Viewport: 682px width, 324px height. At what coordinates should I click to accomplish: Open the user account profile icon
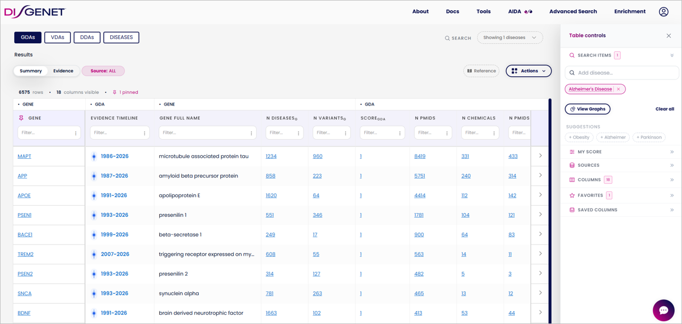(x=663, y=12)
